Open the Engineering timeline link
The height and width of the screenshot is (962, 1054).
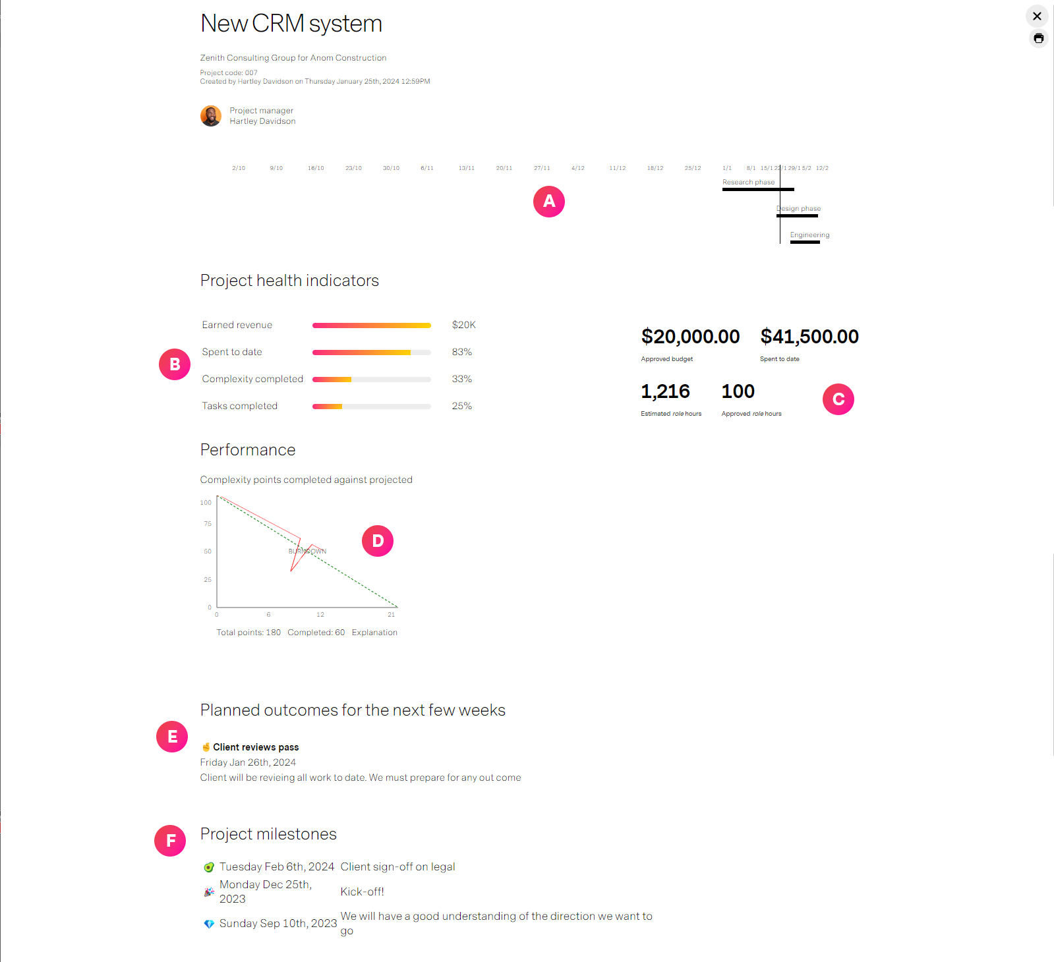809,235
